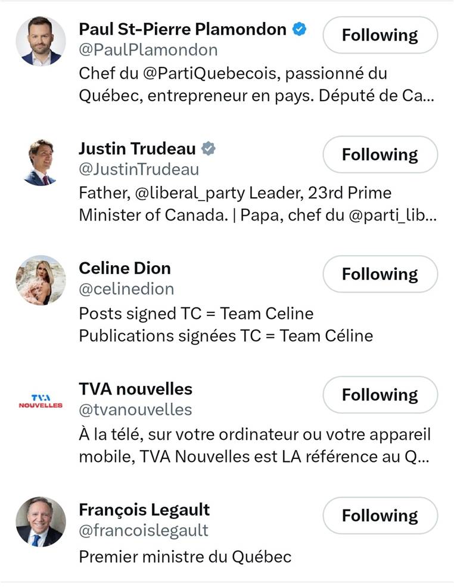Open Justin Trudeau's profile picture
The height and width of the screenshot is (587, 454).
coord(41,162)
